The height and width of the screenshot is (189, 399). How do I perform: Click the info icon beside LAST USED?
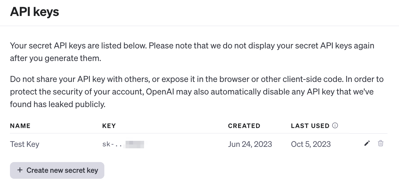click(x=335, y=126)
